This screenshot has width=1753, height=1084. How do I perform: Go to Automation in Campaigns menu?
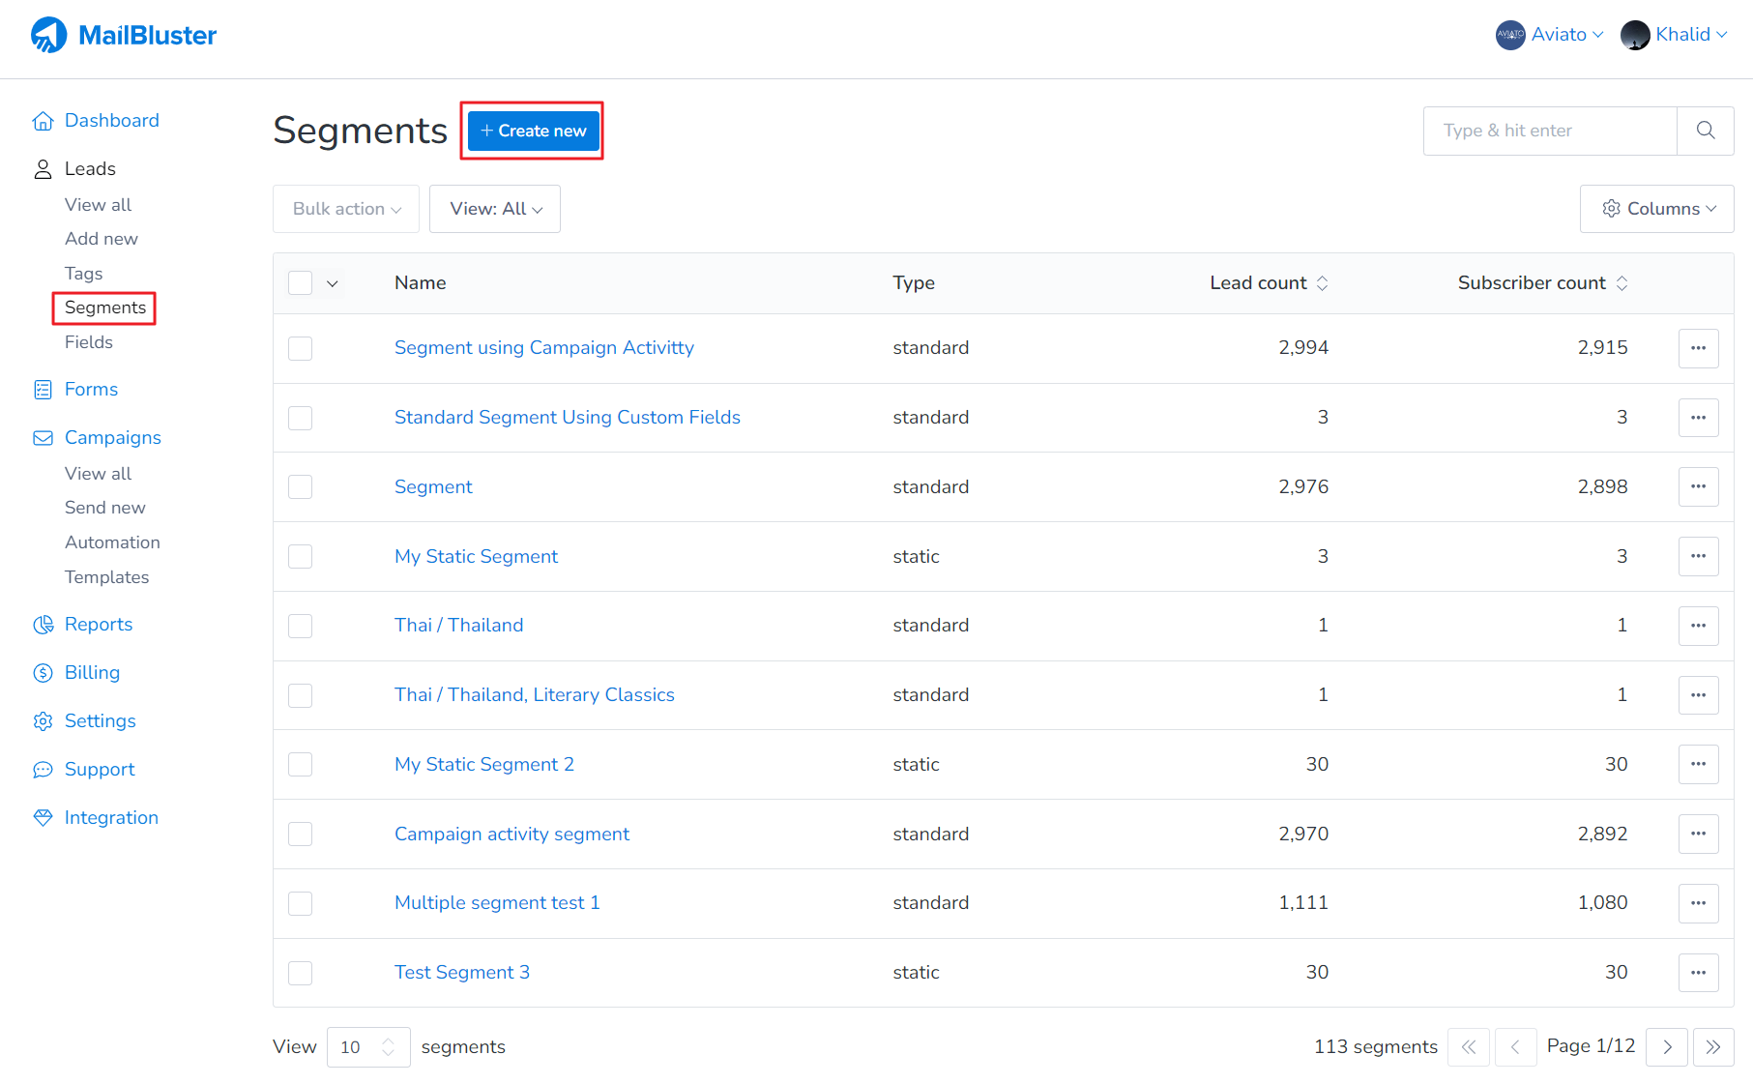click(x=112, y=542)
